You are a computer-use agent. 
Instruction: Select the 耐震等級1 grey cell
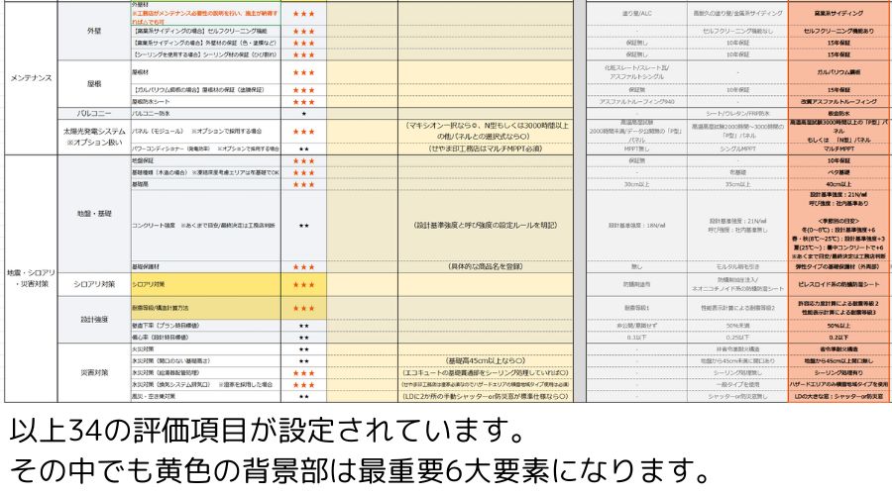[x=636, y=308]
